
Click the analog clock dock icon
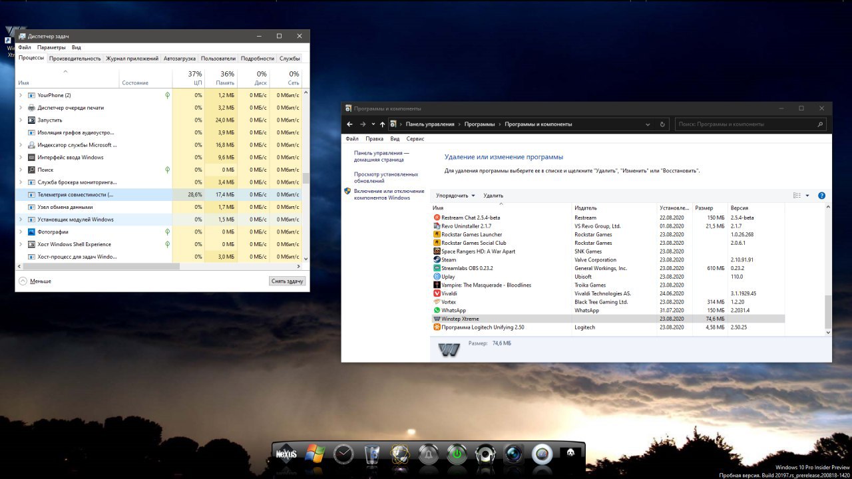click(x=343, y=454)
